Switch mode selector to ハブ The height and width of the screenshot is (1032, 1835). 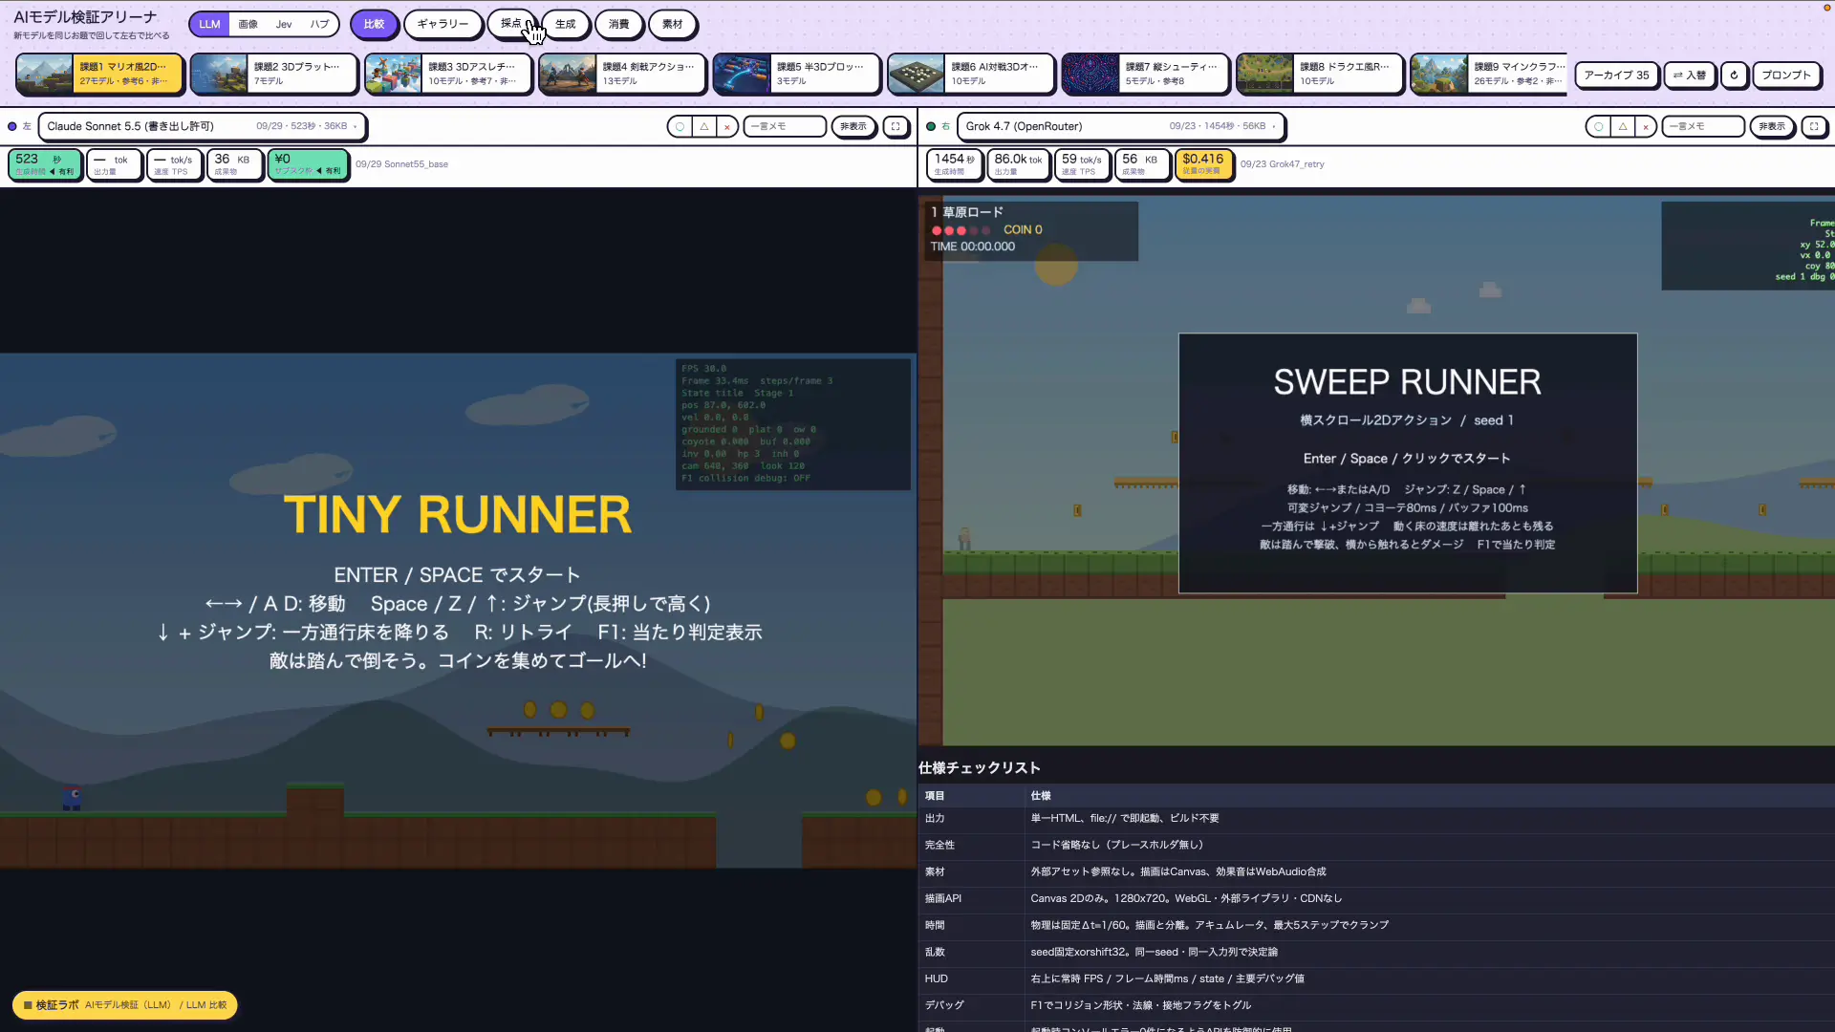[x=319, y=24]
